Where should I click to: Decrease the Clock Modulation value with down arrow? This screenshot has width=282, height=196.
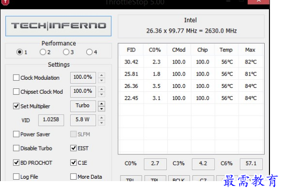point(102,80)
